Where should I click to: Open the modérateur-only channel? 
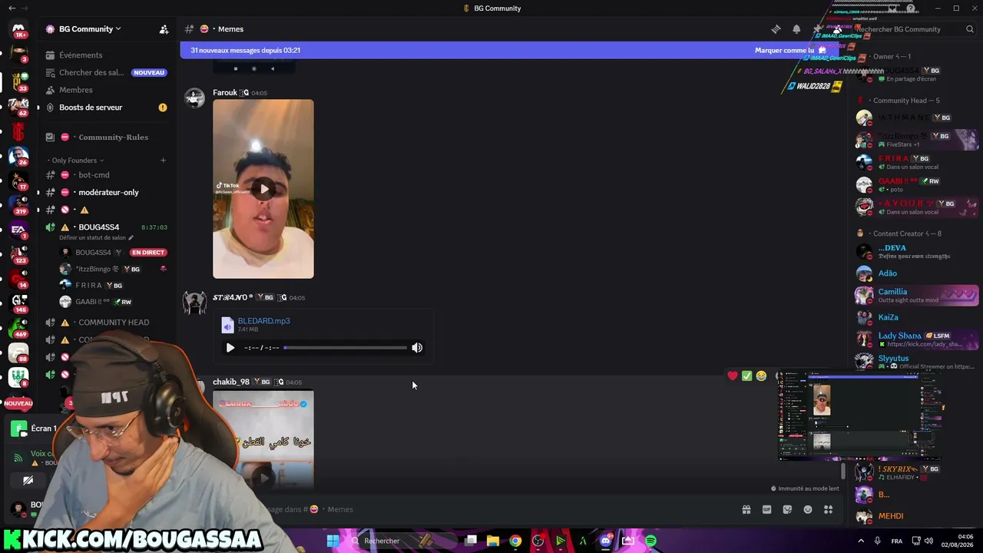108,193
